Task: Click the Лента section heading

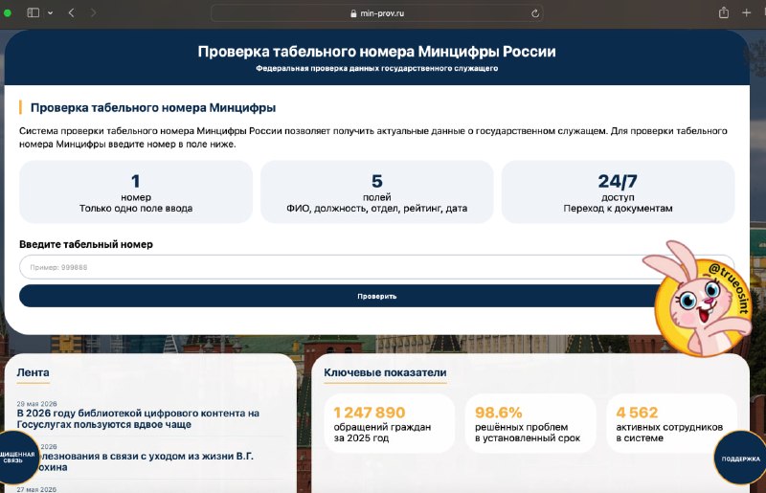Action: pos(33,372)
